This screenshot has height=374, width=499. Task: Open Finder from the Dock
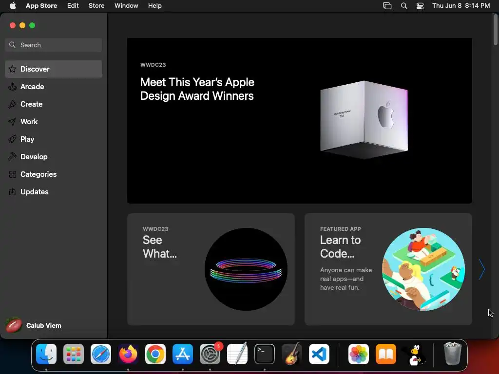46,354
